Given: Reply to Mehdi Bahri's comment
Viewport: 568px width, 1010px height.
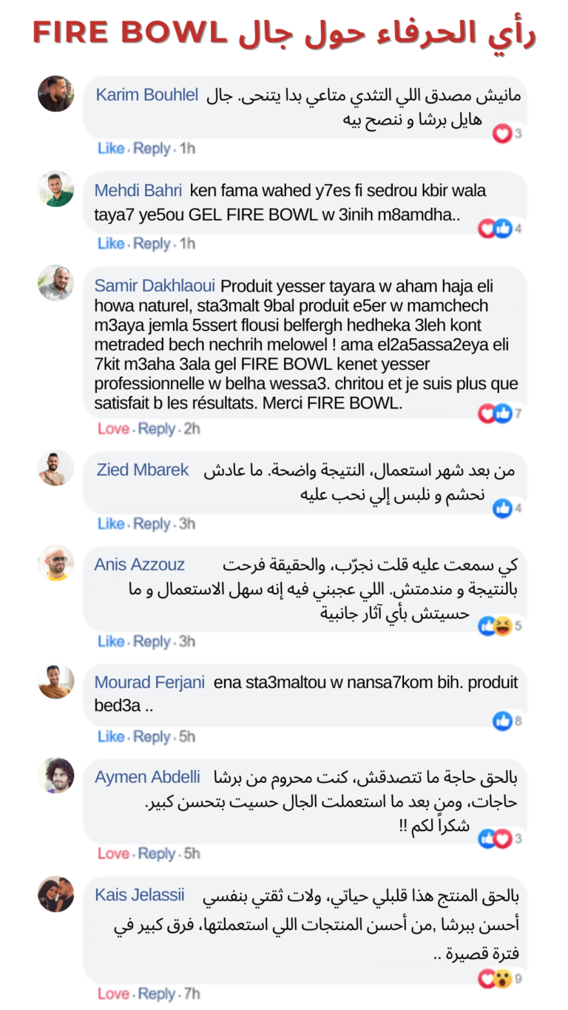Looking at the screenshot, I should tap(152, 243).
